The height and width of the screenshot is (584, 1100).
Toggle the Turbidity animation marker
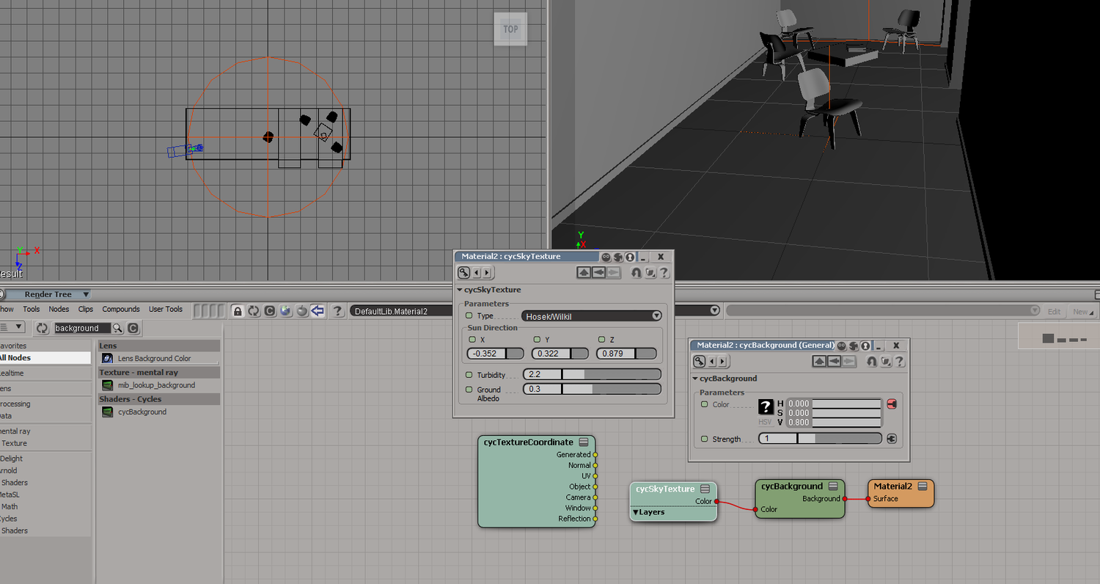[469, 375]
